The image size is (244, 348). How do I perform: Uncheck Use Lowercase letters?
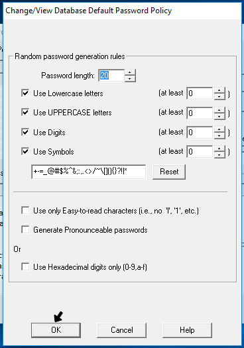[25, 93]
